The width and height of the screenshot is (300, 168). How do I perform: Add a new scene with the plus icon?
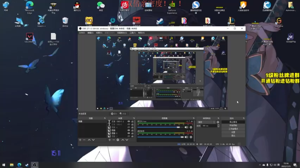[x=80, y=140]
